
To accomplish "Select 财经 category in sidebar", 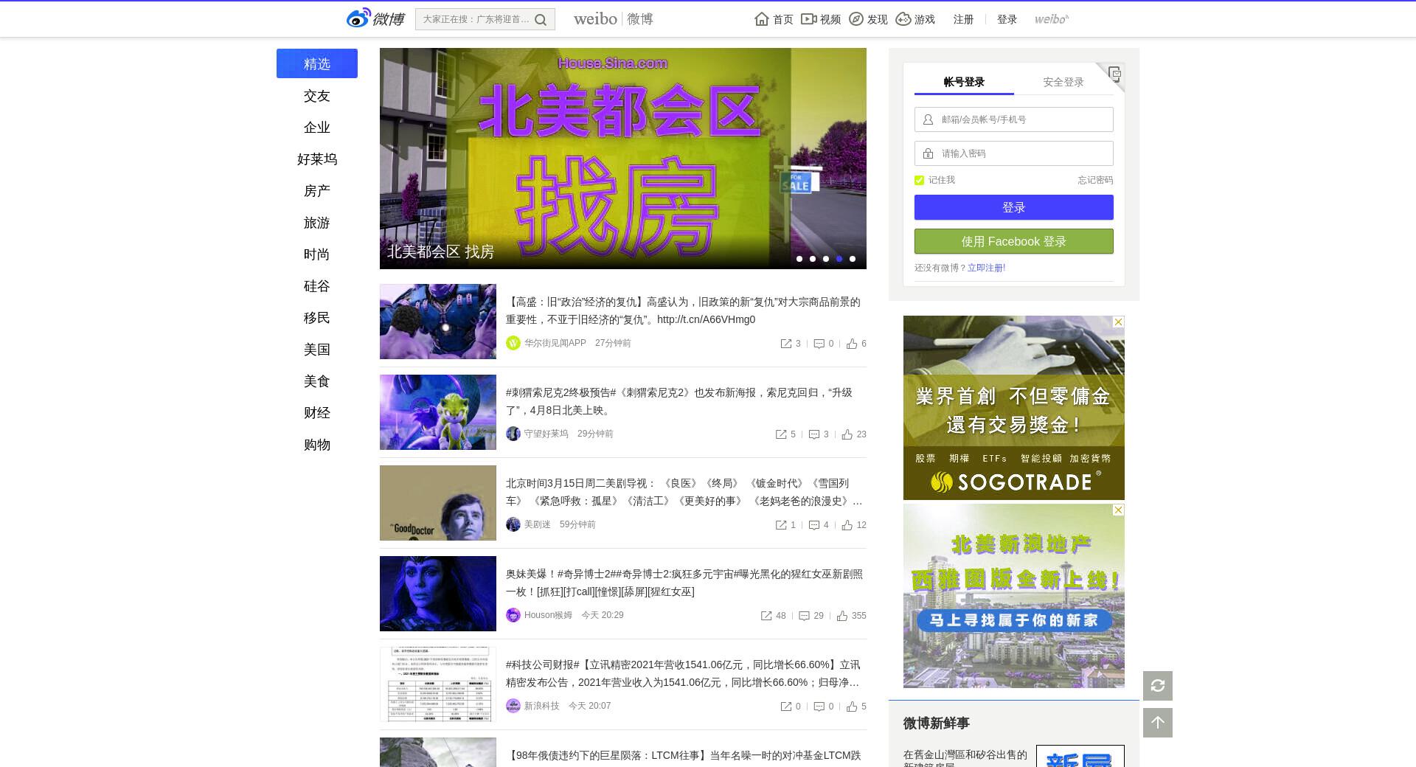I will [x=317, y=413].
